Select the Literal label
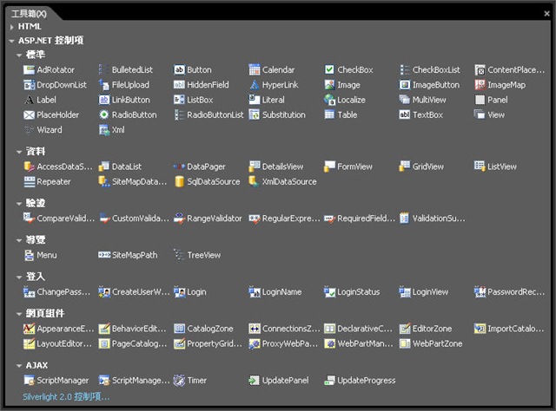The height and width of the screenshot is (411, 556). (274, 100)
